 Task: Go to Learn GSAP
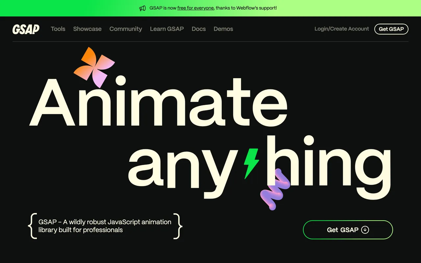(167, 29)
